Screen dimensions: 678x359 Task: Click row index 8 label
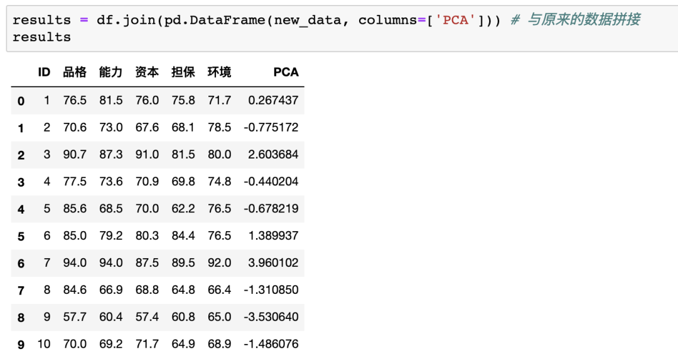click(21, 318)
